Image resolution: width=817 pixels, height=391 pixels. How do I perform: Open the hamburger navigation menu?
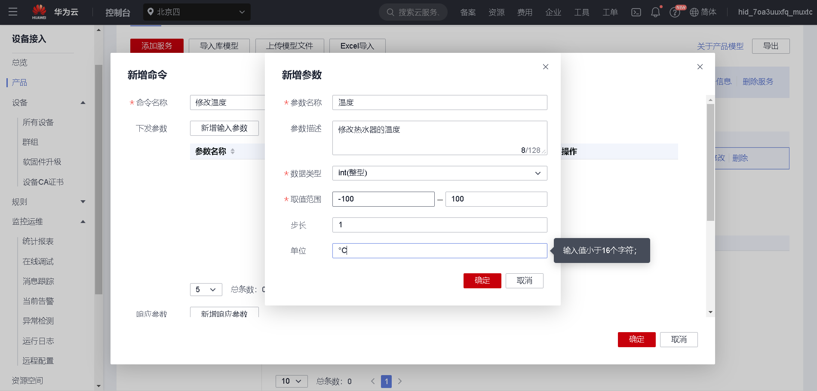(x=13, y=12)
